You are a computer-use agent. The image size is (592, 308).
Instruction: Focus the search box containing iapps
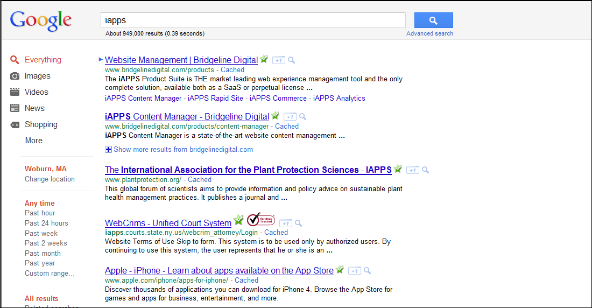click(253, 20)
